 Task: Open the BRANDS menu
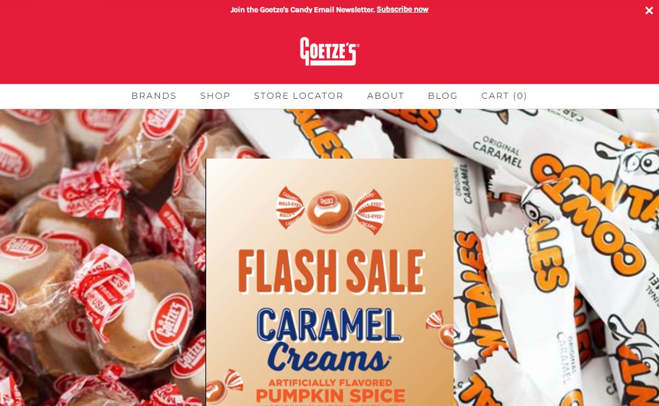(x=154, y=95)
